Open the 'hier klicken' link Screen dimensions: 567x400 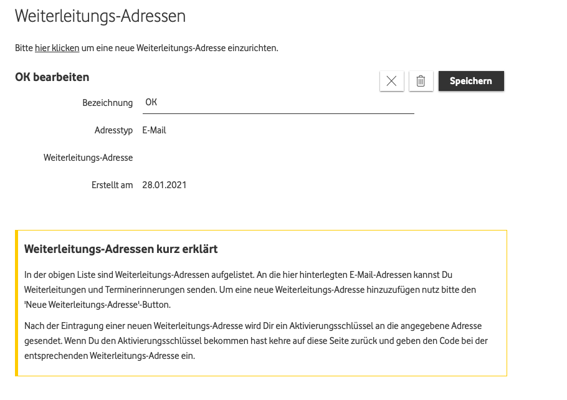(x=57, y=47)
